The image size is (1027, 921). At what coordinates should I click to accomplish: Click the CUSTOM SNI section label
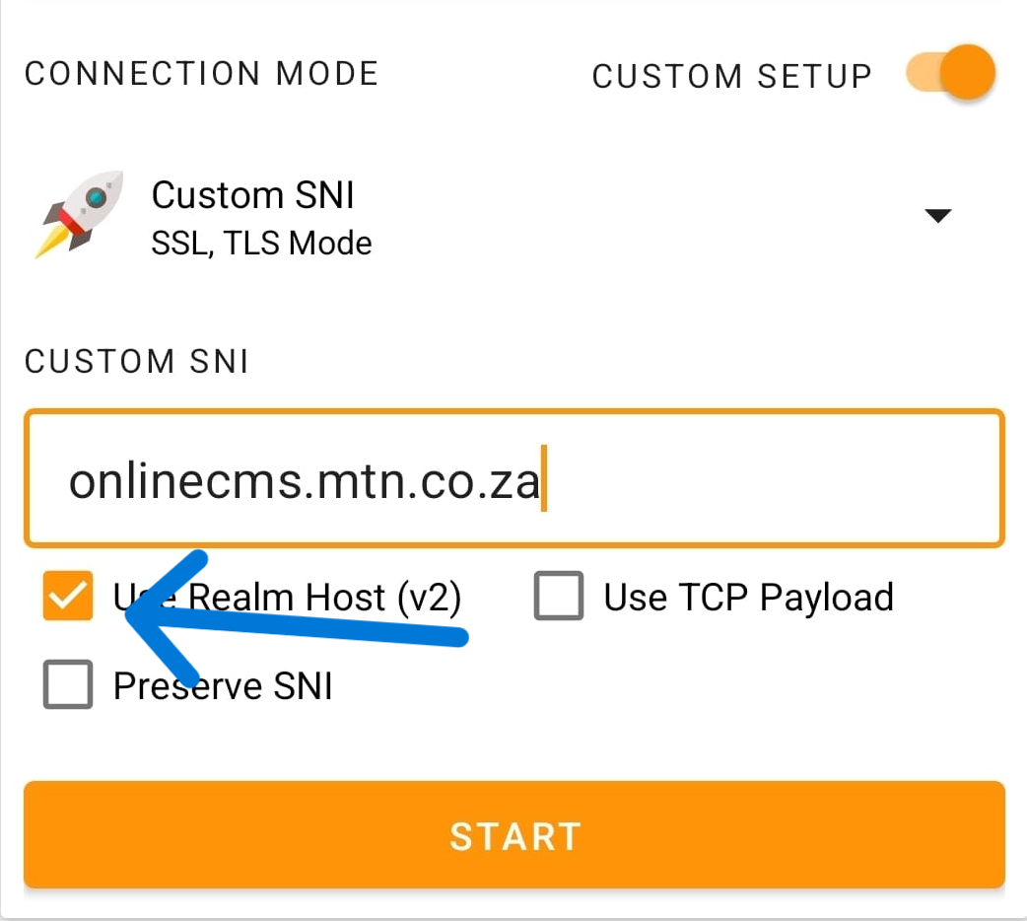pyautogui.click(x=136, y=362)
